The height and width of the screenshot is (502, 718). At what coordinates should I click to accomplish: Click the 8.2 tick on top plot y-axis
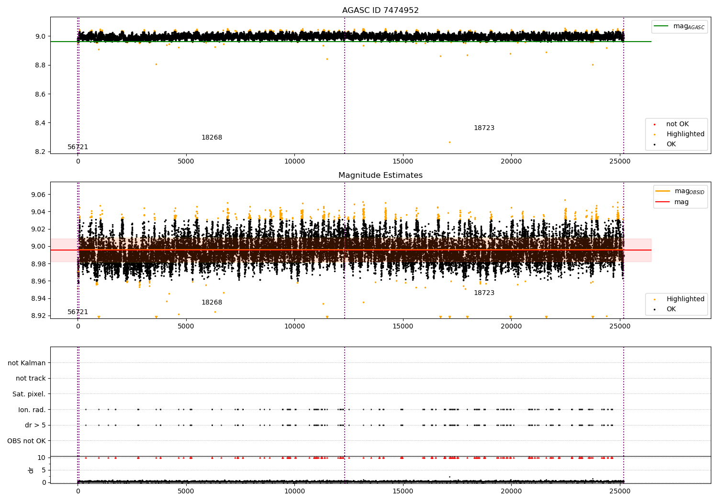[40, 152]
